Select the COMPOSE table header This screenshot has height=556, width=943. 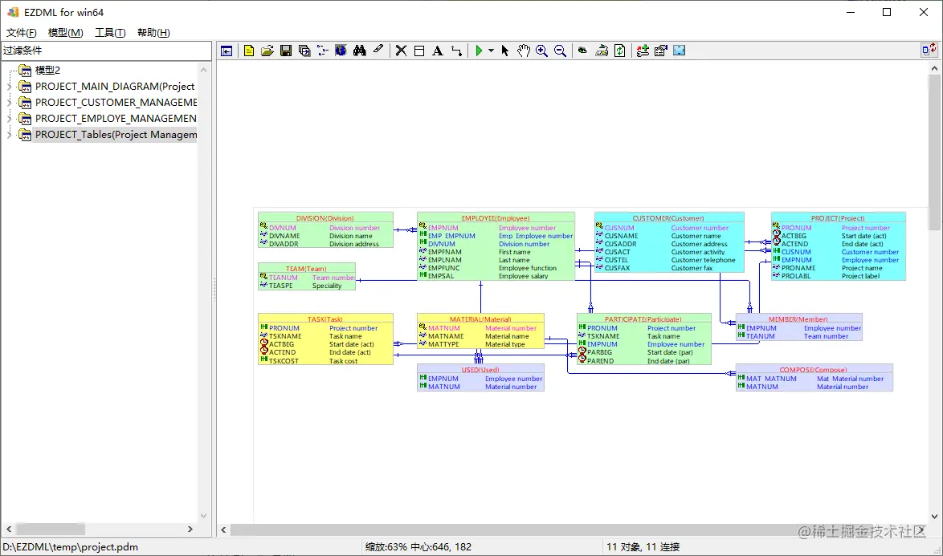tap(813, 369)
